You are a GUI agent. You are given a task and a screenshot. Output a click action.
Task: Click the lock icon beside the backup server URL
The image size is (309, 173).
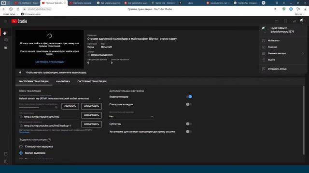tap(21, 126)
